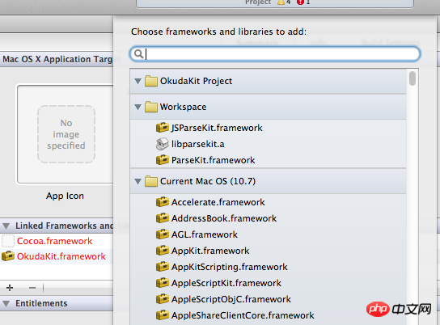Click the AppKitScripting.framework toolbox icon

[163, 267]
